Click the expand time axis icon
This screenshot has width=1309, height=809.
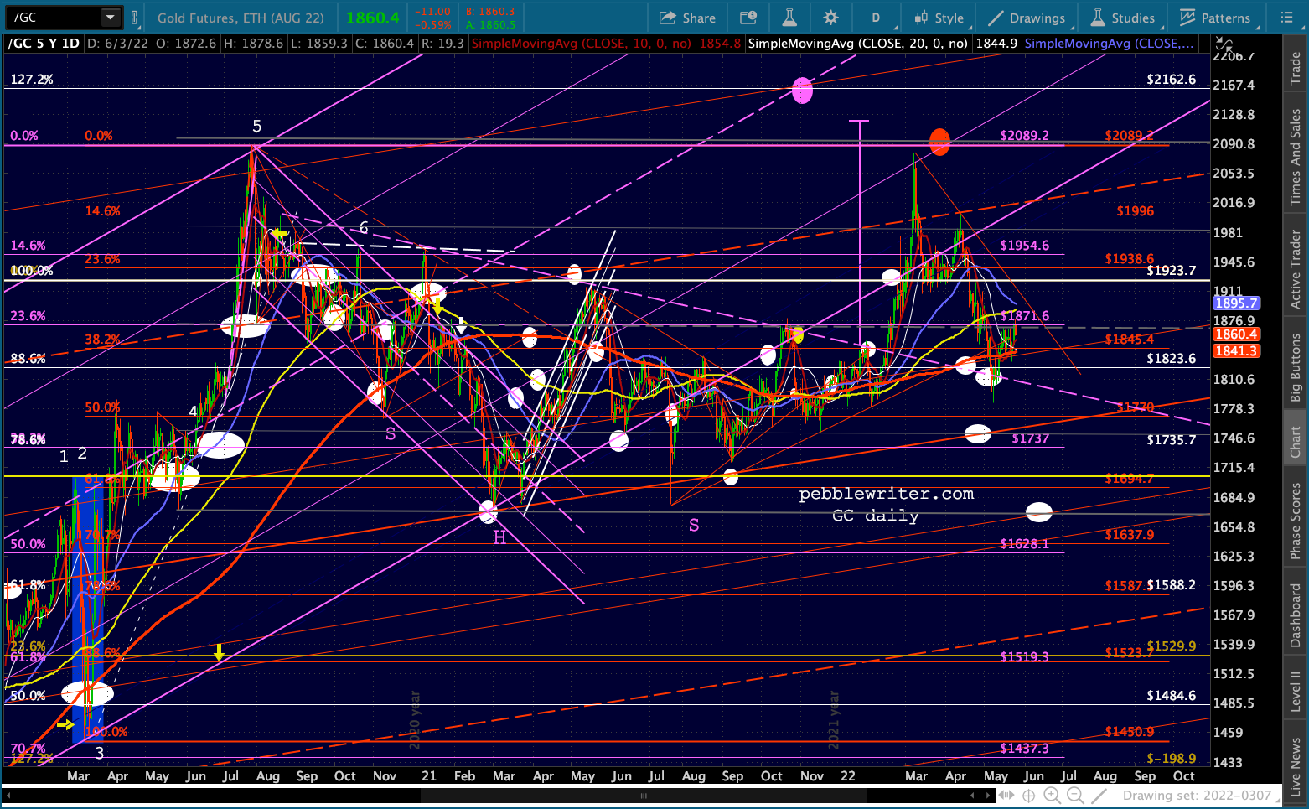click(x=1008, y=796)
